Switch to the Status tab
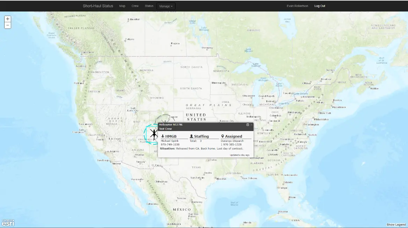 click(149, 6)
